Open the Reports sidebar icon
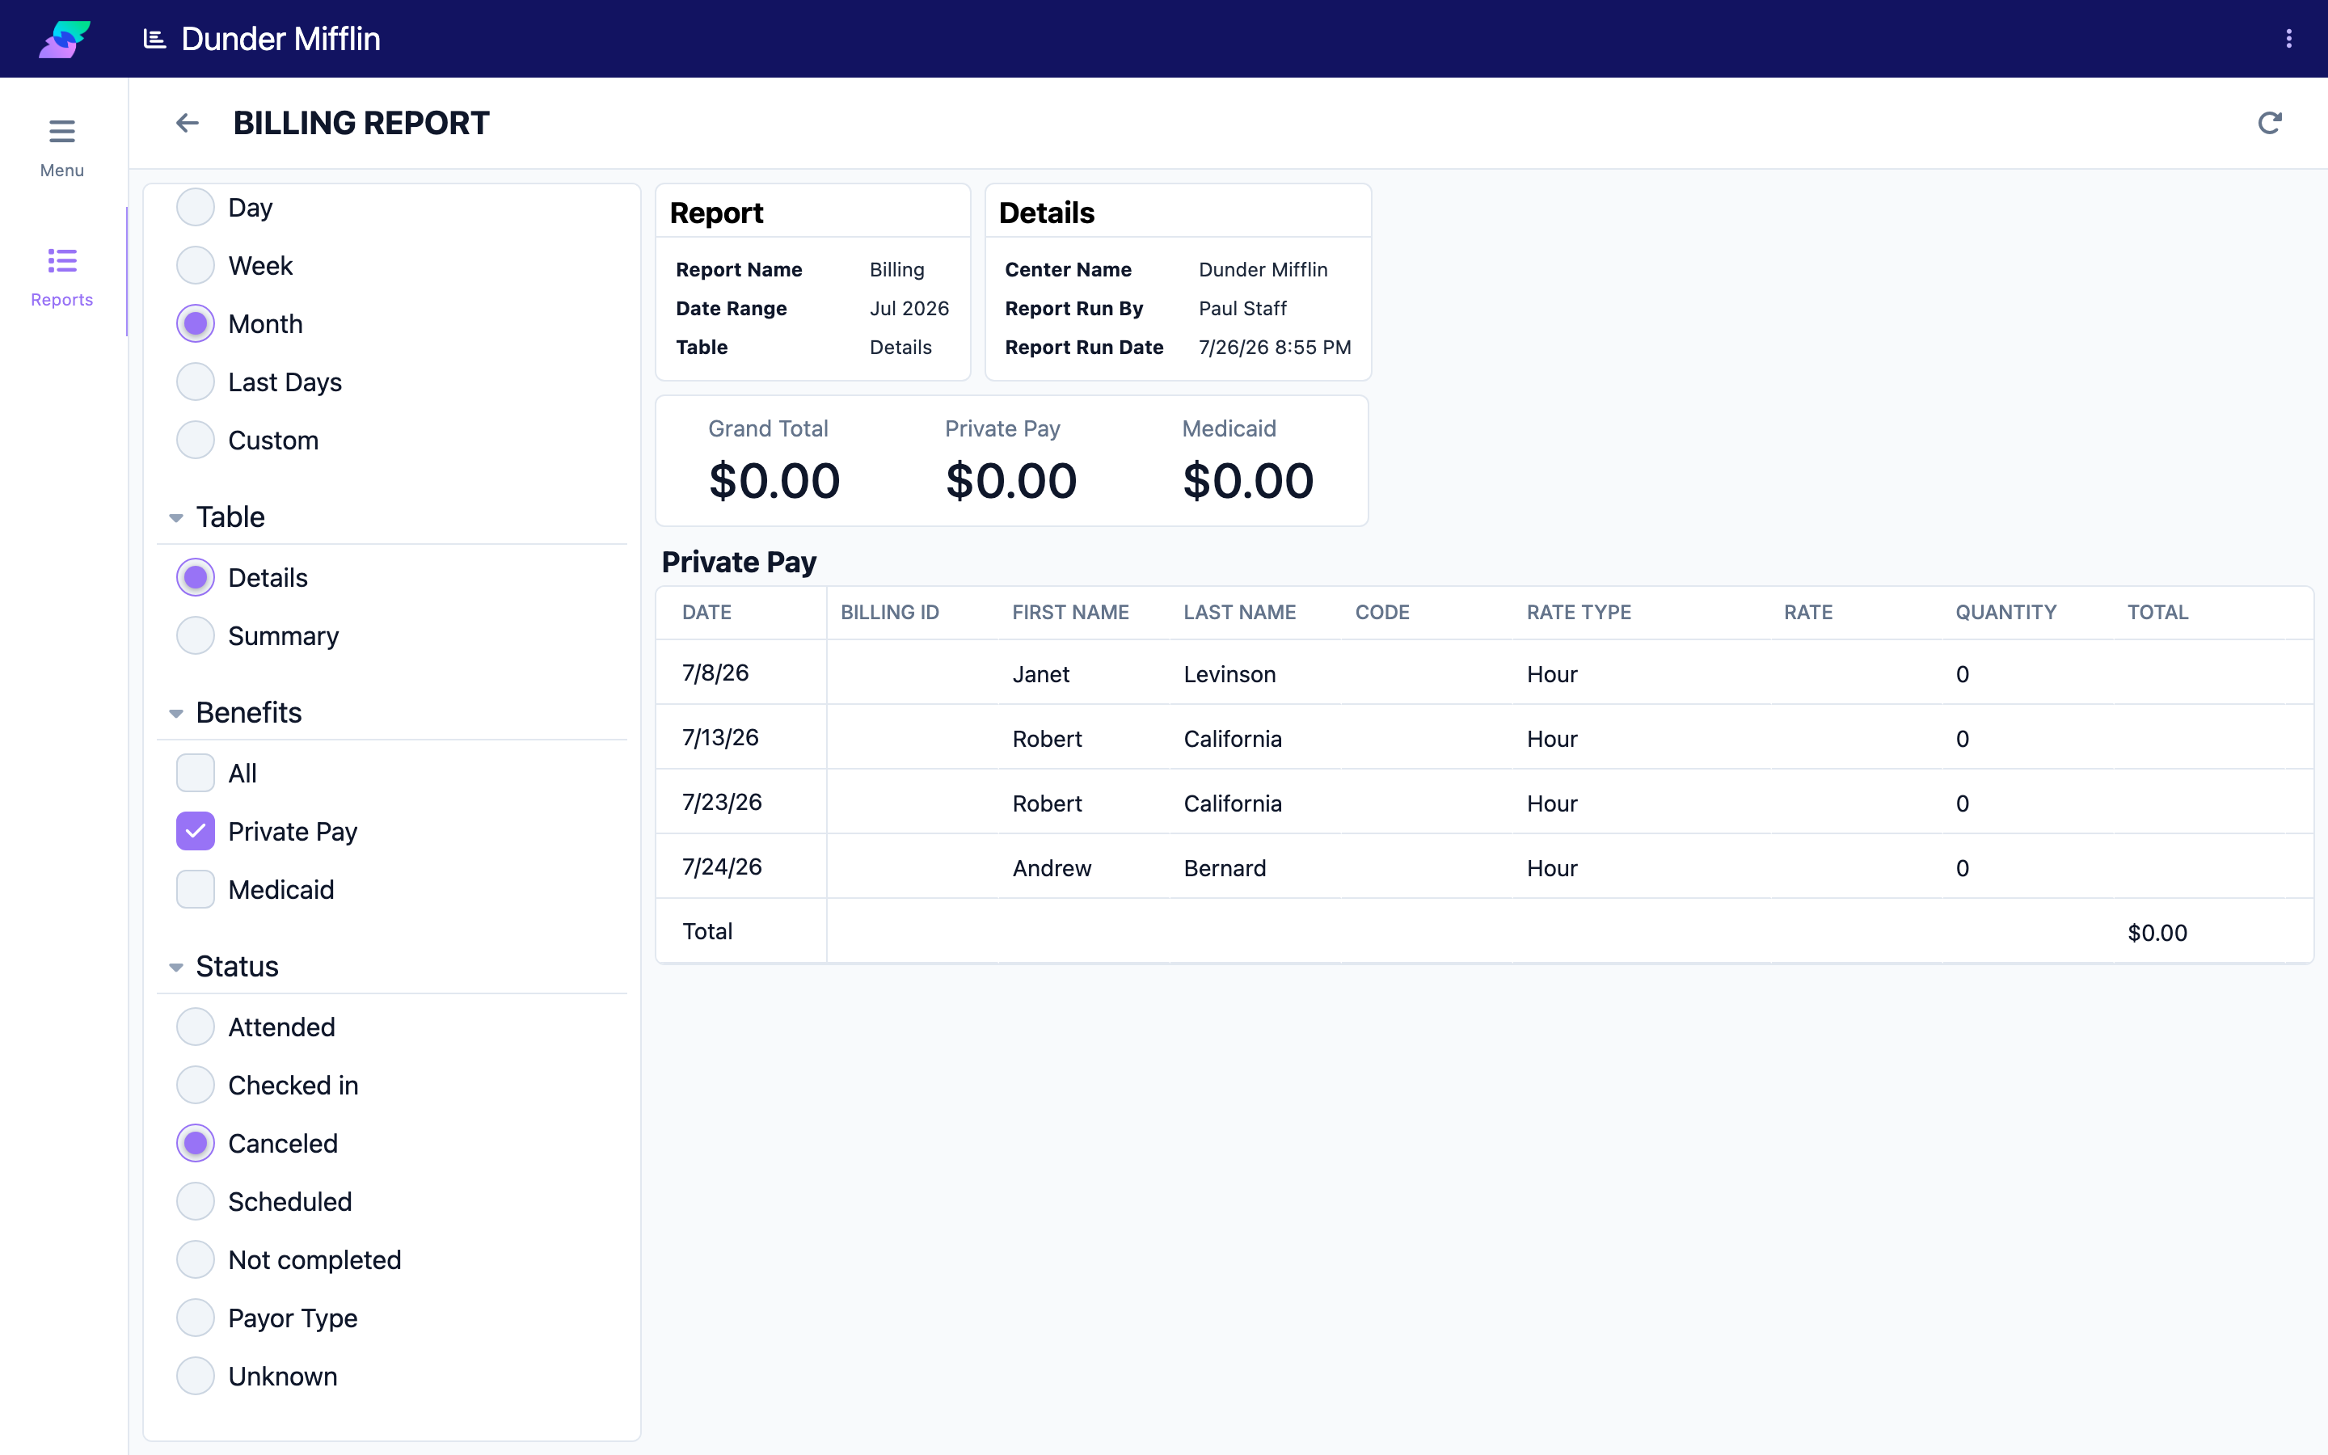Image resolution: width=2328 pixels, height=1455 pixels. 61,261
